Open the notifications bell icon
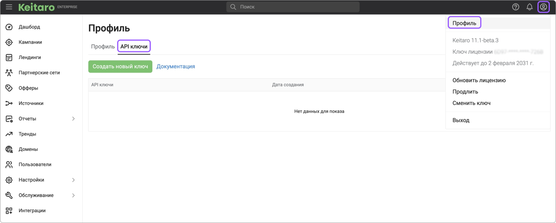 (x=529, y=7)
